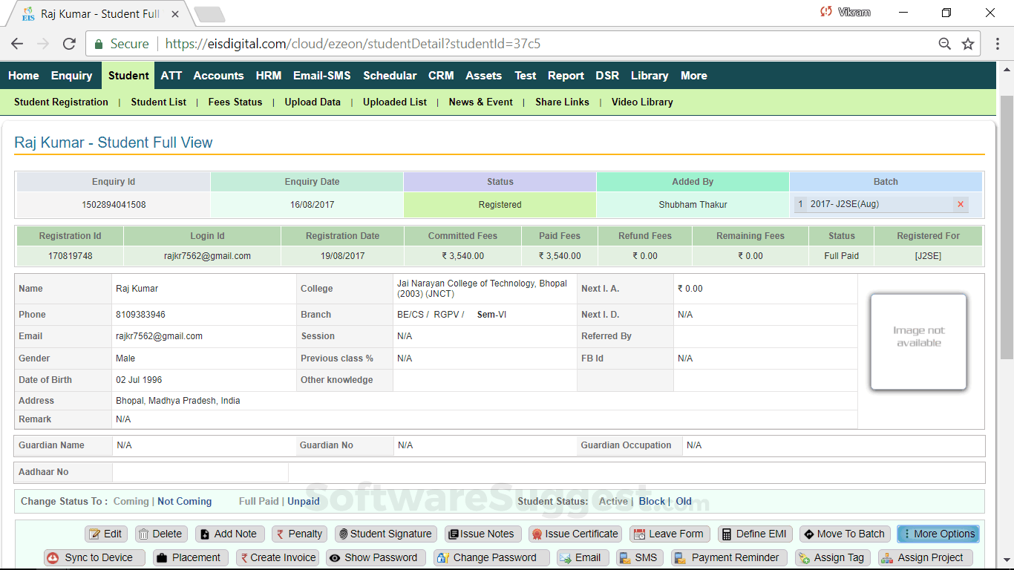The height and width of the screenshot is (570, 1014).
Task: Open the DSR menu
Action: [607, 76]
